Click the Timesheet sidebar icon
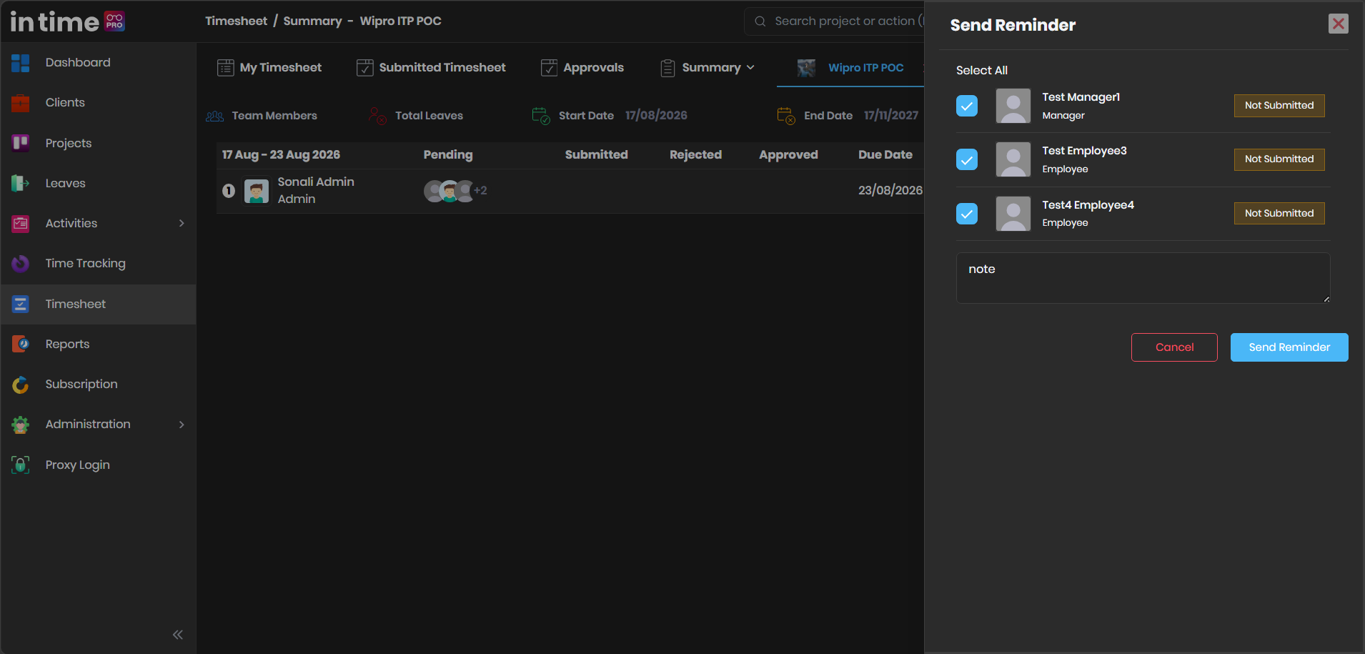 tap(21, 304)
